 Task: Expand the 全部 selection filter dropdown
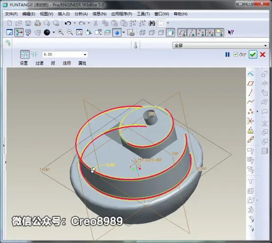pyautogui.click(x=266, y=45)
